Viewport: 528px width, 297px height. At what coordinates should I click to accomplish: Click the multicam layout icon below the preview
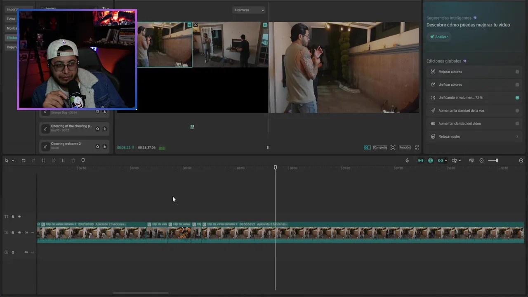192,127
